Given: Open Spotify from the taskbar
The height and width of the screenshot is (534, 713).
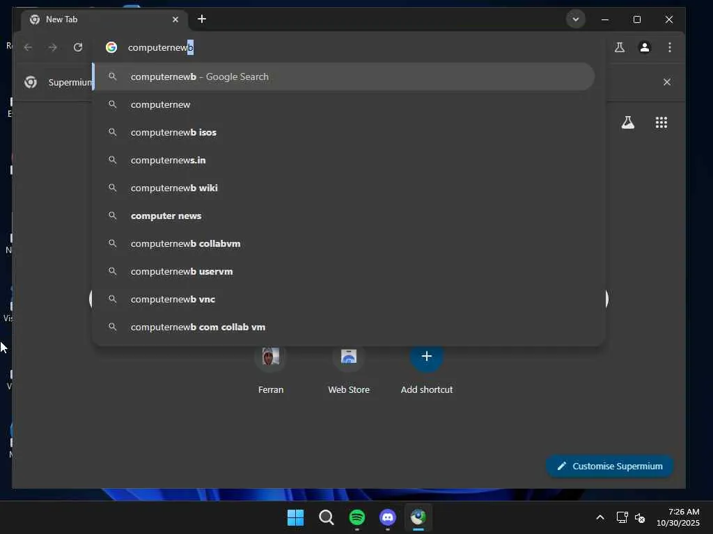Looking at the screenshot, I should tap(357, 517).
